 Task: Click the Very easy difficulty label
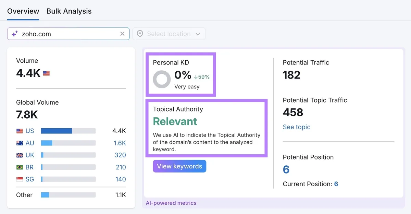pyautogui.click(x=187, y=86)
